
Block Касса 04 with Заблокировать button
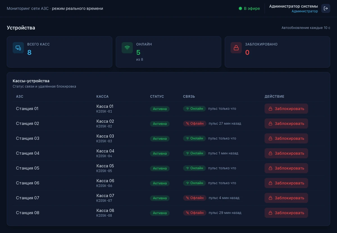[x=286, y=153]
